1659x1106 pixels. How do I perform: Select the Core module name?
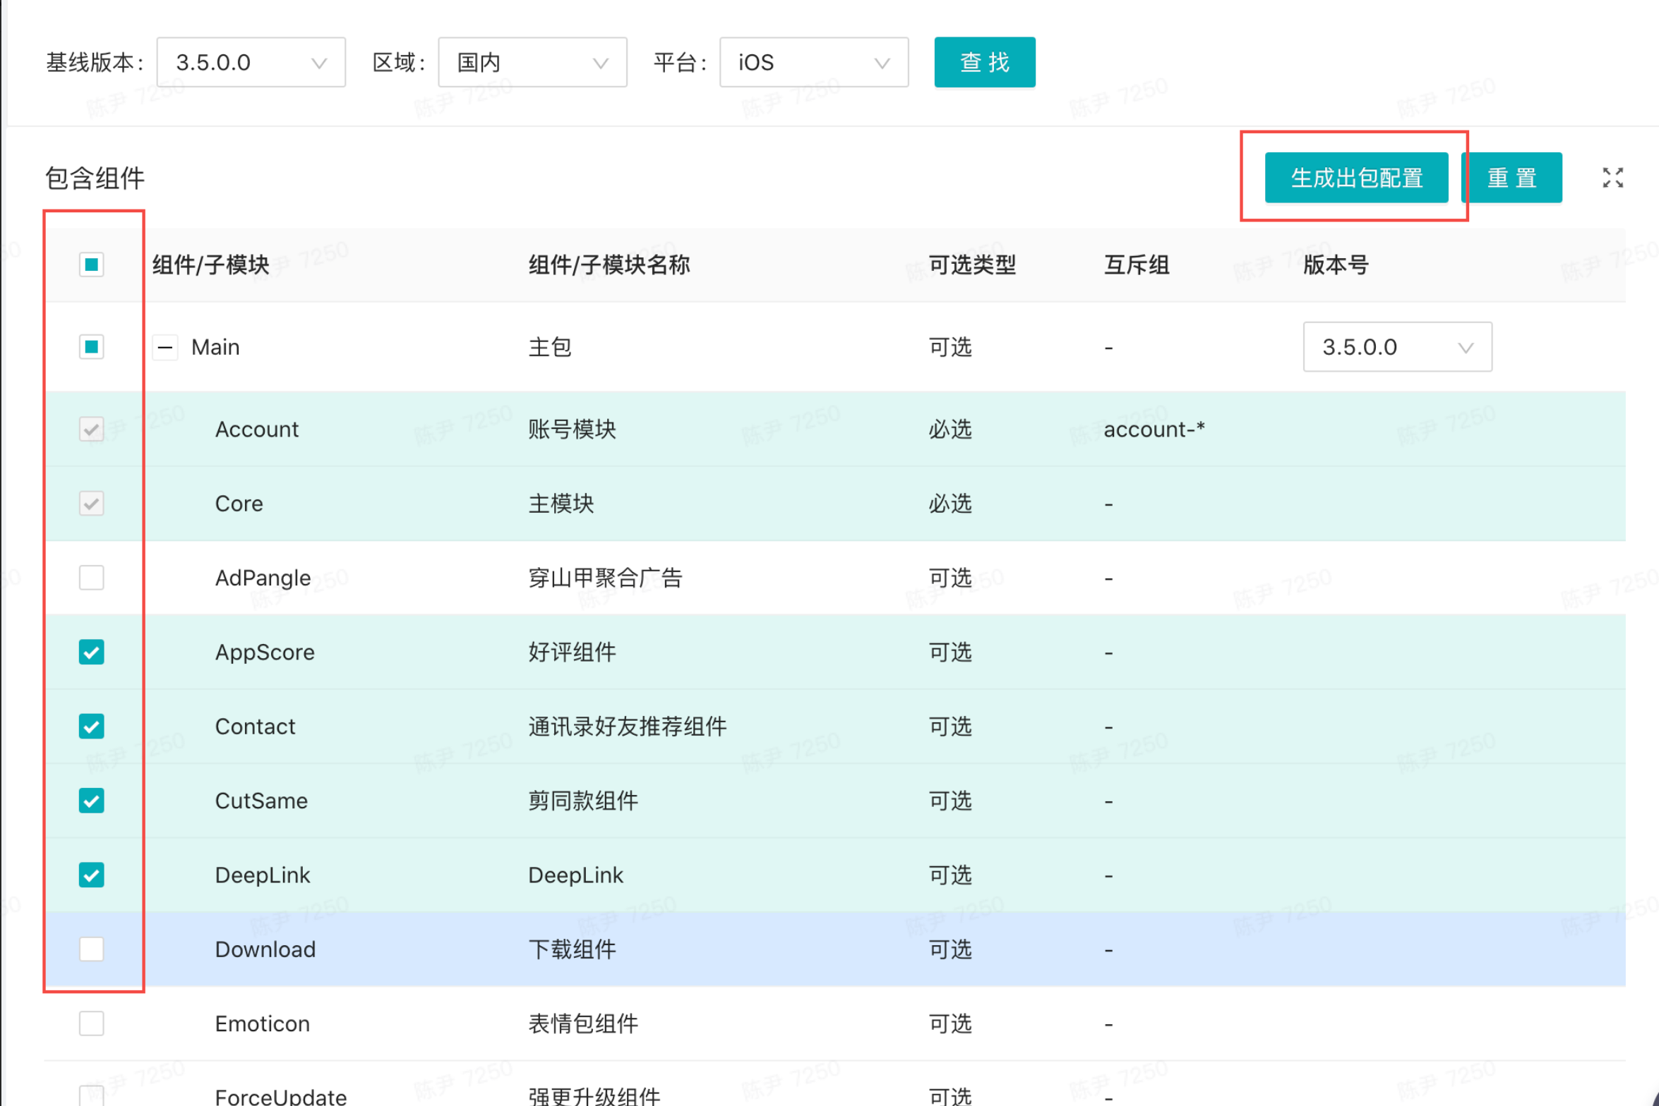[x=239, y=504]
